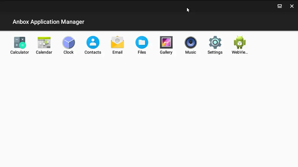Open the Gallery picture icon
The width and height of the screenshot is (298, 167).
click(166, 42)
